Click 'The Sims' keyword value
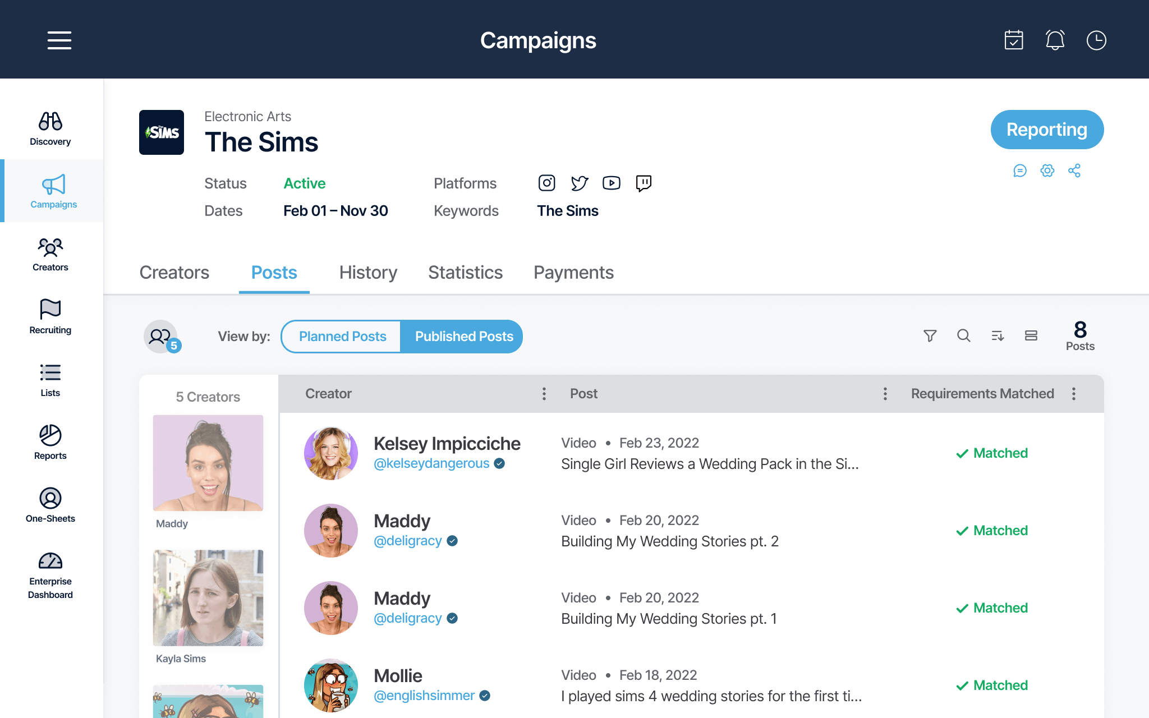 click(x=568, y=211)
